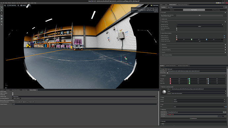Toggle the Snap magnet icon

click(x=2, y=22)
